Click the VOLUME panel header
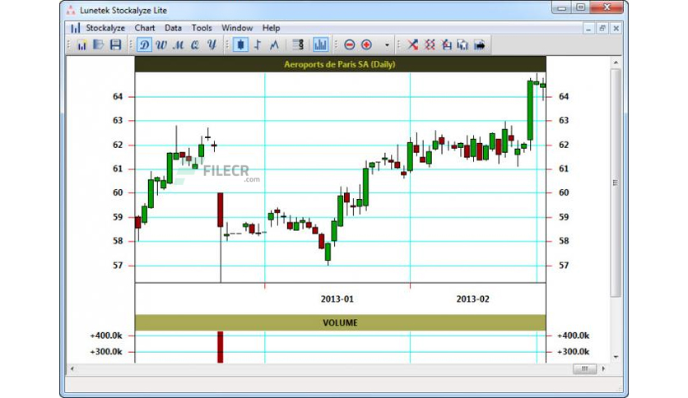The image size is (688, 398). [341, 322]
